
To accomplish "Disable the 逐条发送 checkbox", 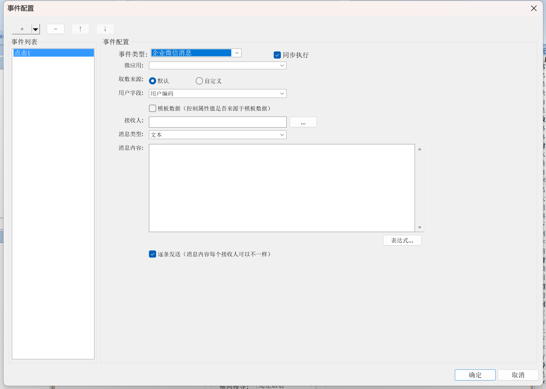I will [x=153, y=254].
